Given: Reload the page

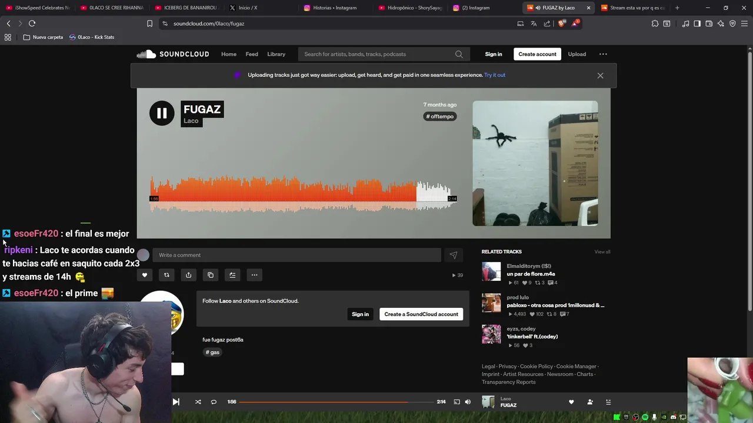Looking at the screenshot, I should point(32,23).
